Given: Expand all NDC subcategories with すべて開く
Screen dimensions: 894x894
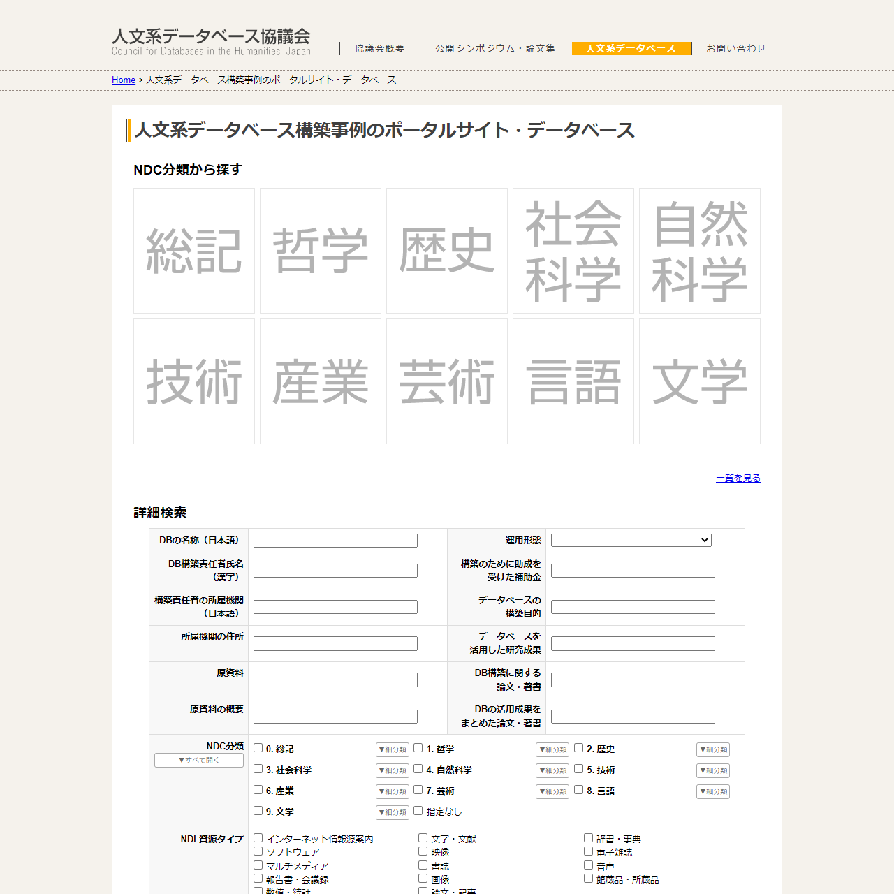Looking at the screenshot, I should [x=199, y=761].
